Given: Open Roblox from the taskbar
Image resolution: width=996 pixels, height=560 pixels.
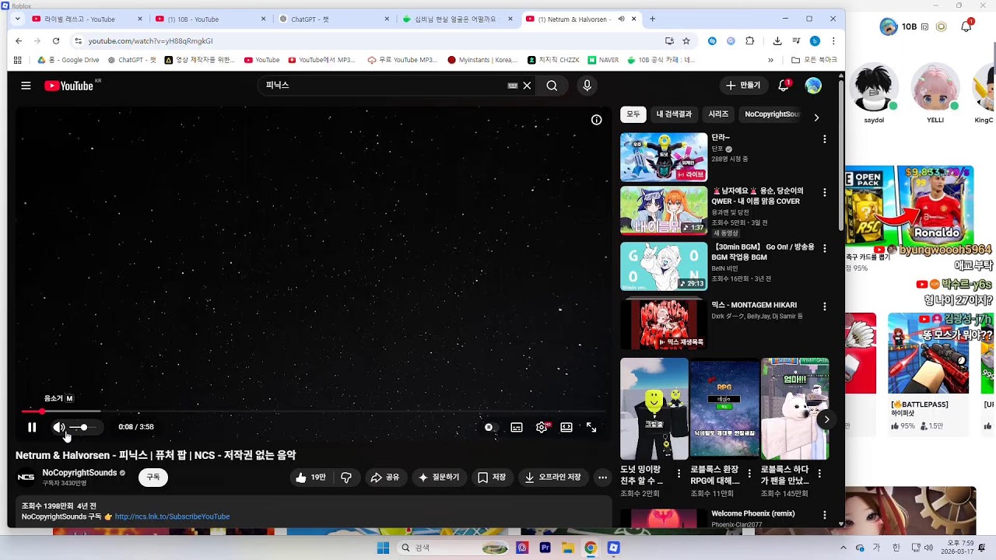Looking at the screenshot, I should [613, 548].
